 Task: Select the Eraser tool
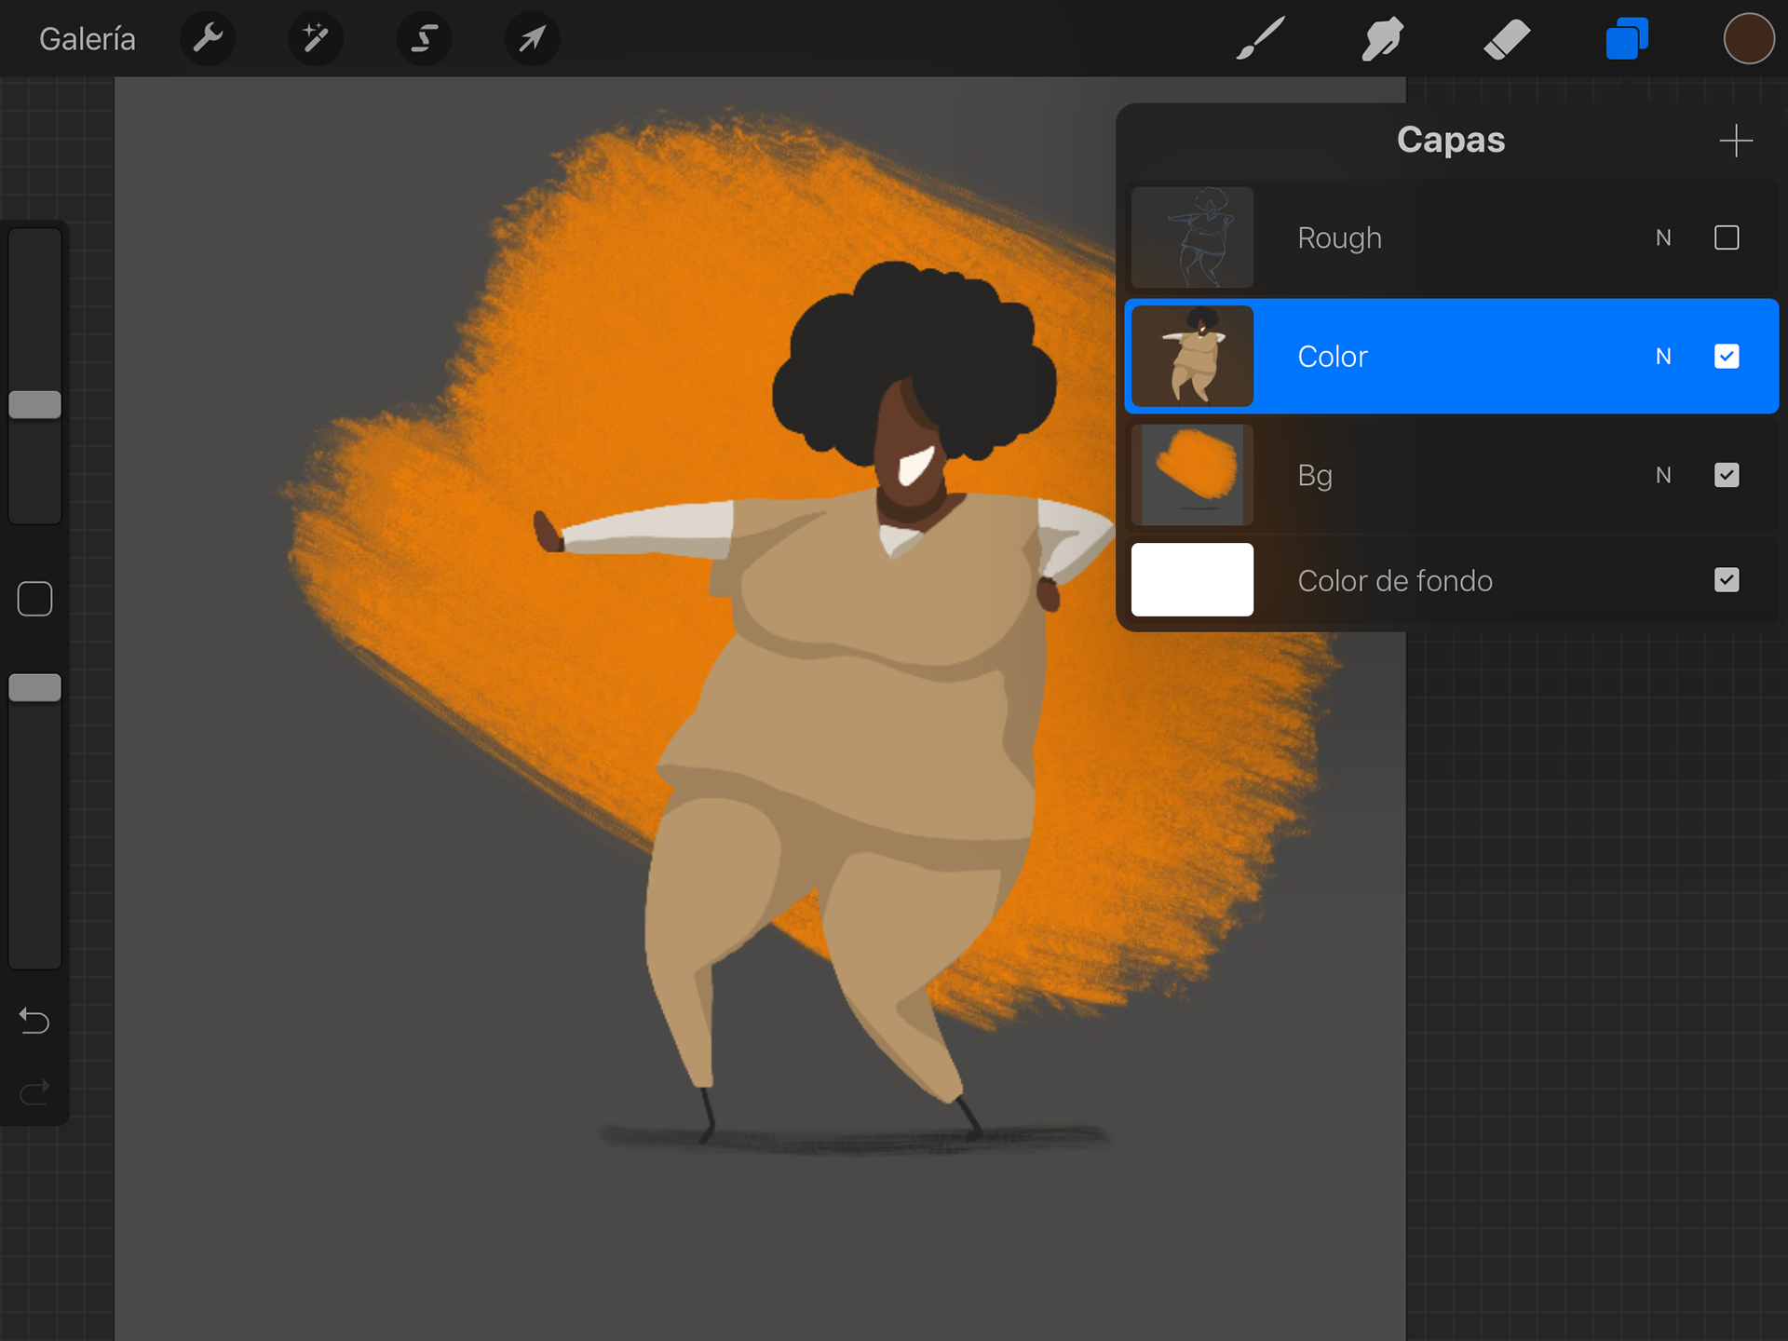[x=1506, y=39]
